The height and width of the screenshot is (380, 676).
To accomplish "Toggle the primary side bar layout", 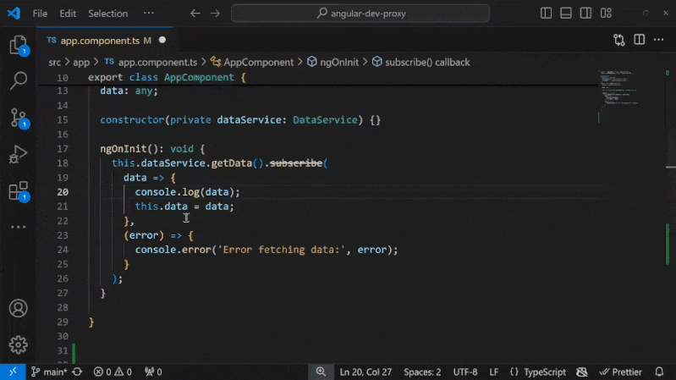I will pos(547,14).
